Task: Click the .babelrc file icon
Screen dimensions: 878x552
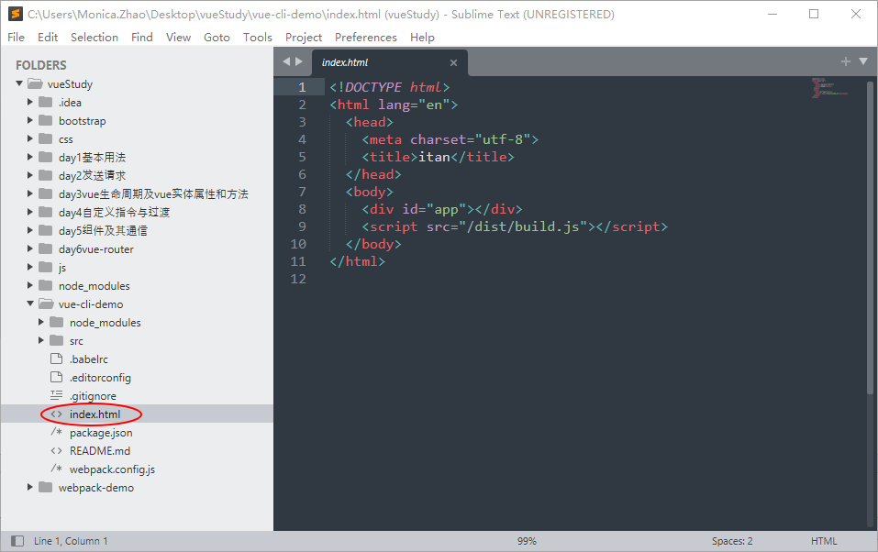Action: (57, 359)
